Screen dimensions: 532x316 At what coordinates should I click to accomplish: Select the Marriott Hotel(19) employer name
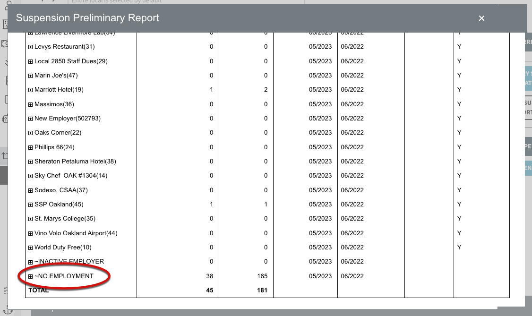[59, 90]
